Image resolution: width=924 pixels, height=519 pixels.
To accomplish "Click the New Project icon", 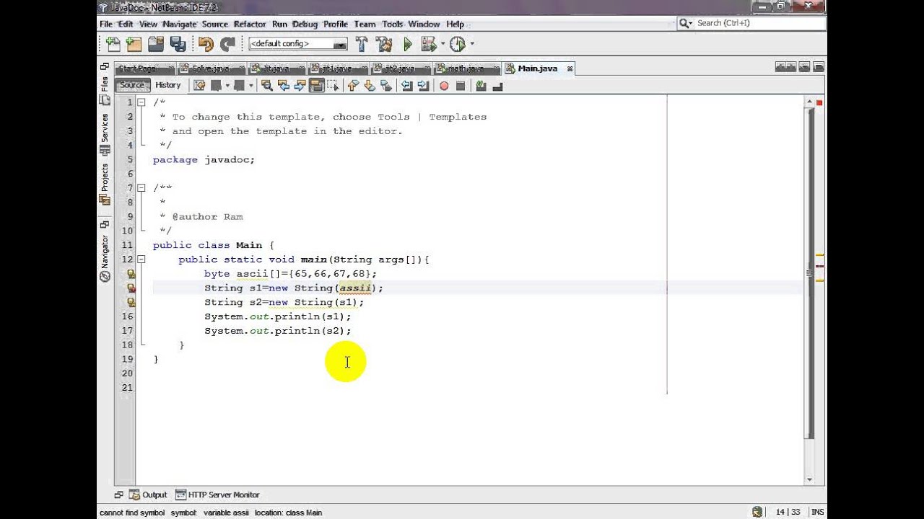I will (134, 44).
